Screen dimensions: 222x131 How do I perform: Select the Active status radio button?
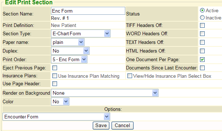202,10
